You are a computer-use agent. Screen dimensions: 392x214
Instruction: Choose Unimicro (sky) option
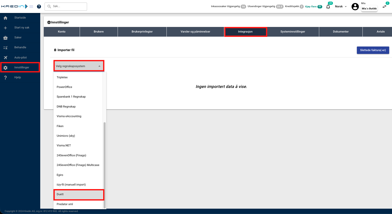pyautogui.click(x=78, y=136)
